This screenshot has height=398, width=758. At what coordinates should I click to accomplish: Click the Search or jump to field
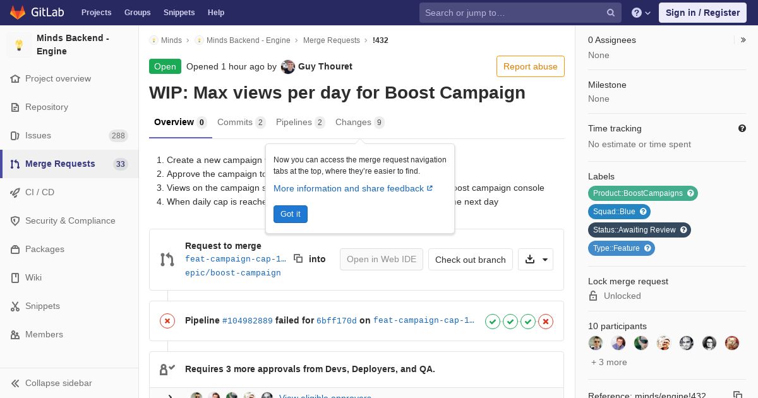(520, 13)
